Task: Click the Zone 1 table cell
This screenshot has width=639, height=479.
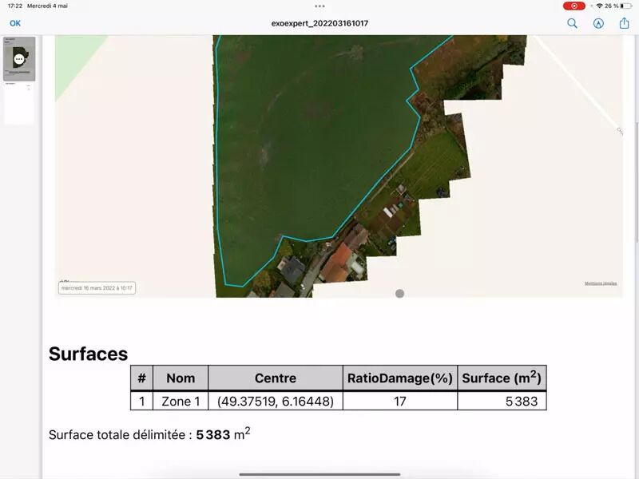Action: coord(181,402)
